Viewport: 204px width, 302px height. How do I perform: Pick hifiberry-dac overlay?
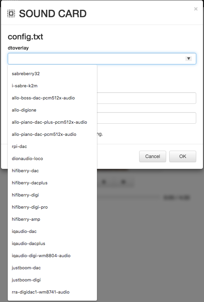pyautogui.click(x=52, y=171)
